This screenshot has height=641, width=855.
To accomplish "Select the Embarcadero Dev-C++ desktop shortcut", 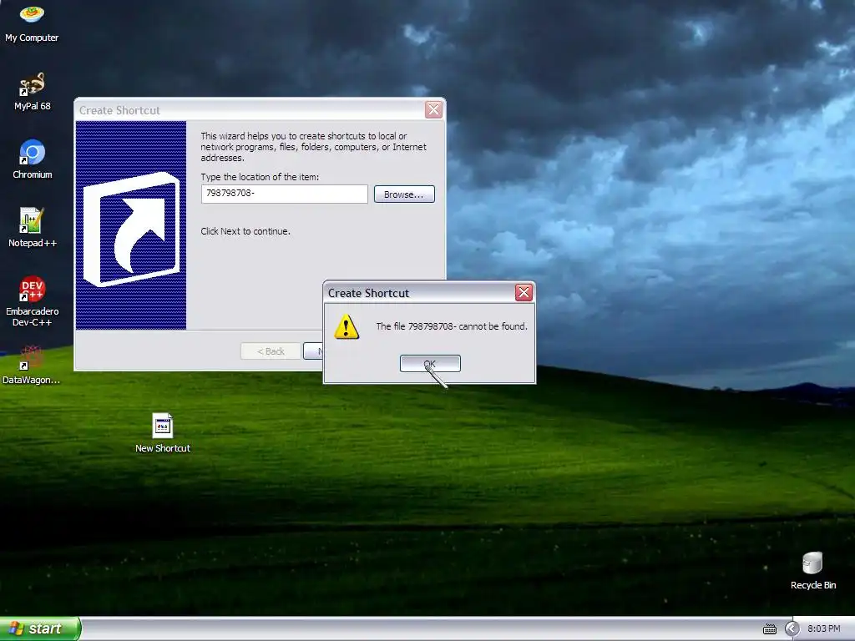I will click(33, 301).
